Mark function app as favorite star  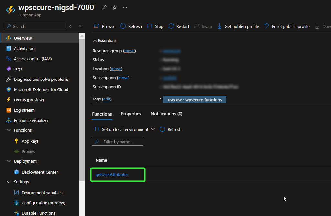tap(115, 7)
